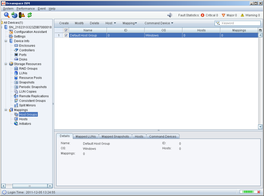Open the System menu

(8, 9)
